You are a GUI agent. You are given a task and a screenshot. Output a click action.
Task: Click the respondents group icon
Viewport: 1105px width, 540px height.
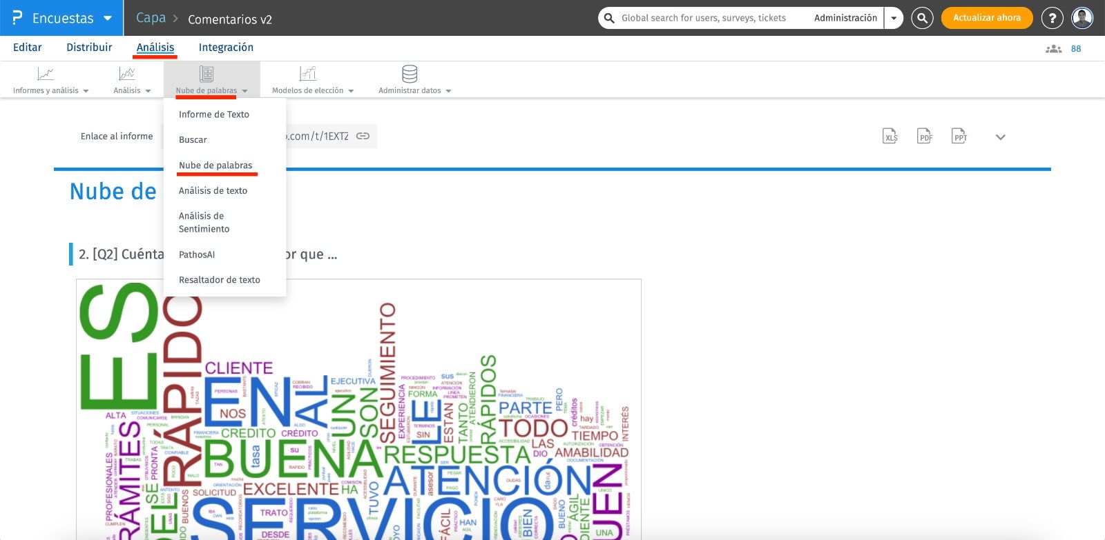(x=1054, y=49)
